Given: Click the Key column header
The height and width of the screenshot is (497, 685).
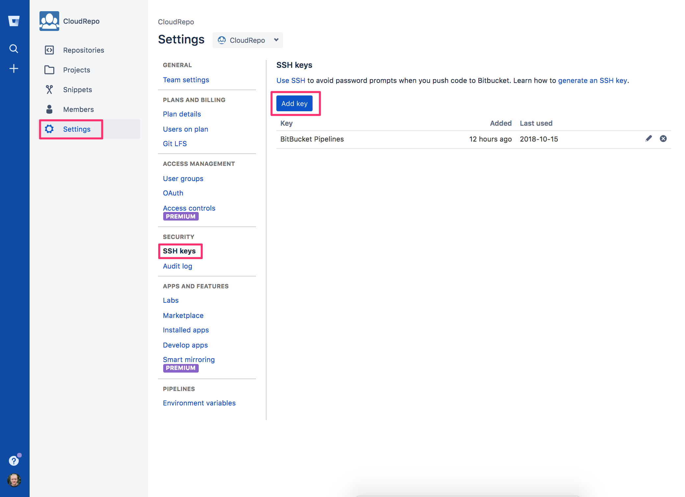Looking at the screenshot, I should tap(287, 123).
